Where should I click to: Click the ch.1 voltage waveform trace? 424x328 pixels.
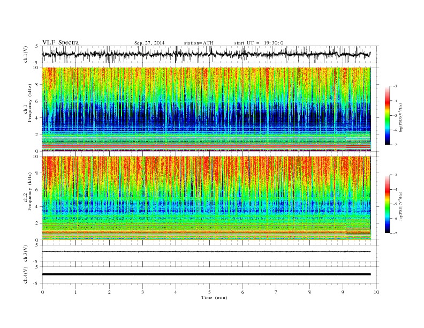206,54
